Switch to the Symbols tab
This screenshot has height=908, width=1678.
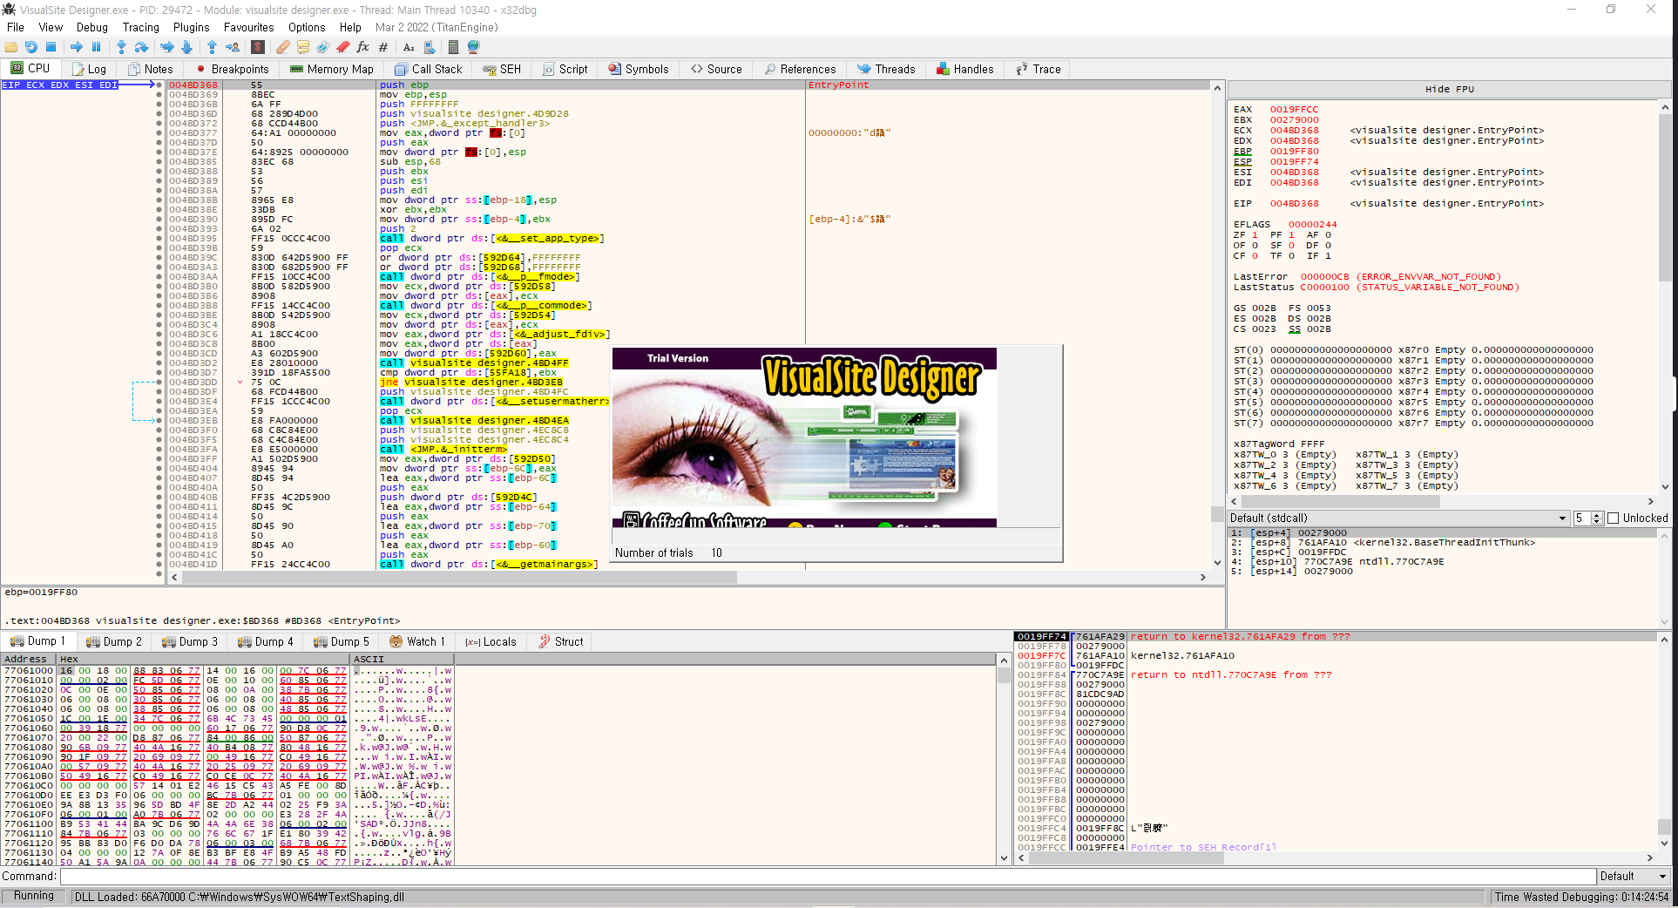(x=639, y=69)
